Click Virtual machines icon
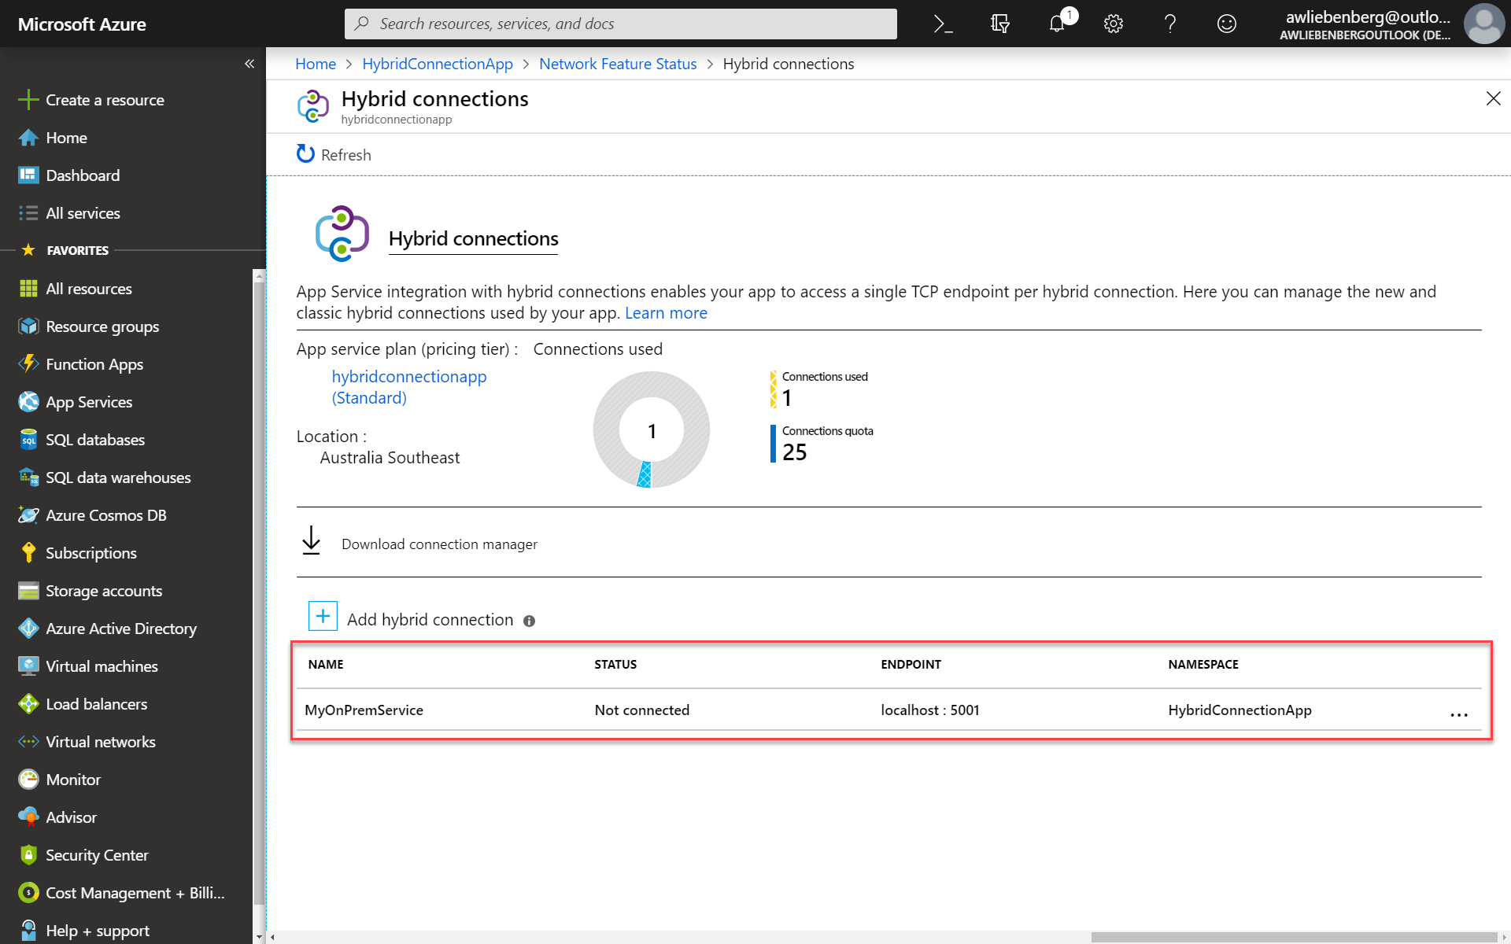The image size is (1511, 944). (28, 666)
